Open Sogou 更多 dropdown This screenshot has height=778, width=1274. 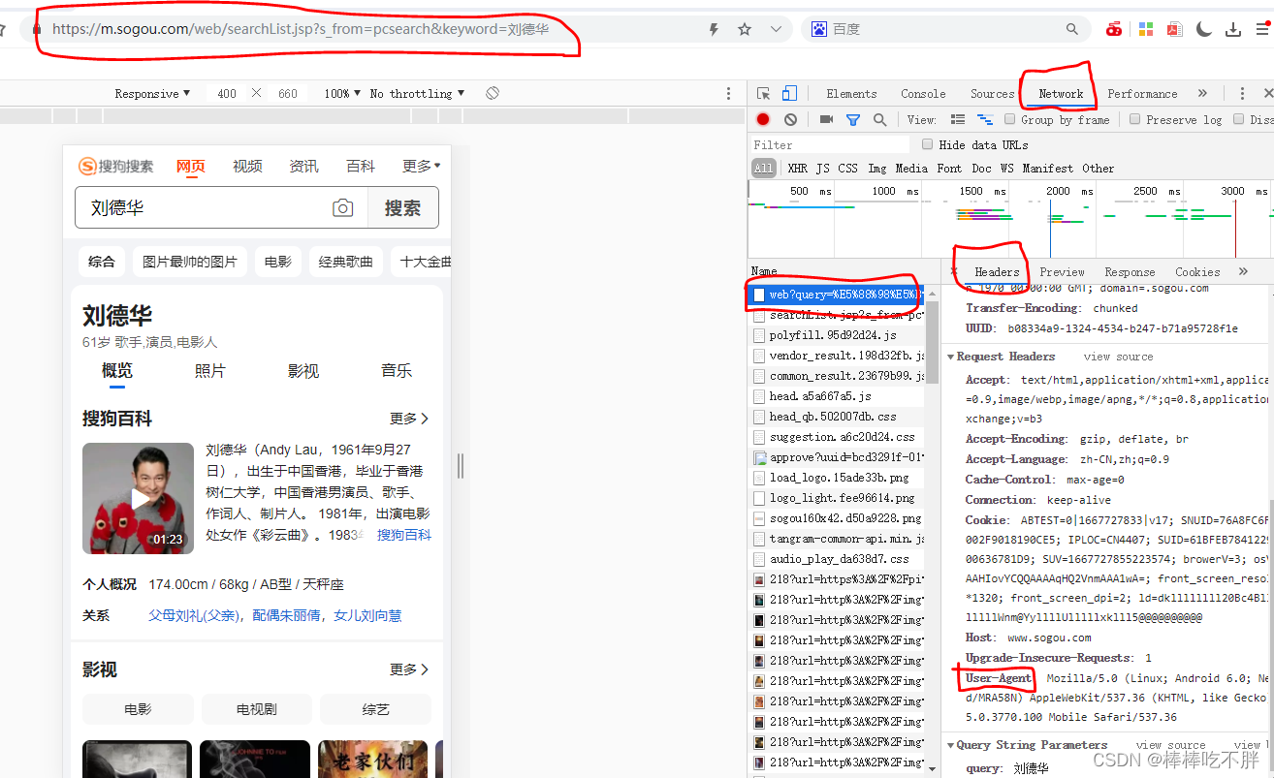[x=421, y=167]
